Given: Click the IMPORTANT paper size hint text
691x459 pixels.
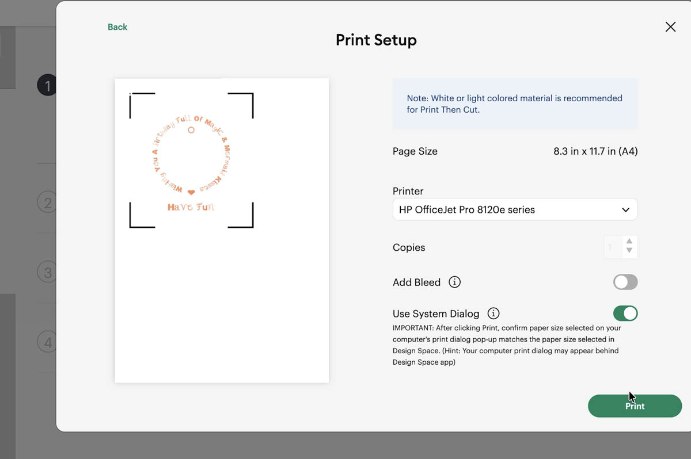Looking at the screenshot, I should pos(507,345).
